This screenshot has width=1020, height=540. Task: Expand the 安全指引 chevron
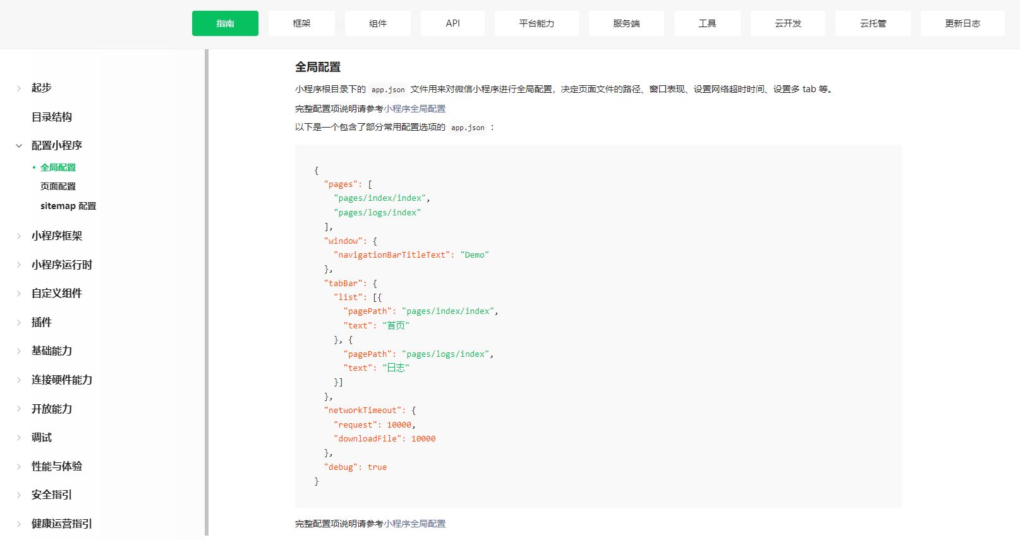(19, 495)
